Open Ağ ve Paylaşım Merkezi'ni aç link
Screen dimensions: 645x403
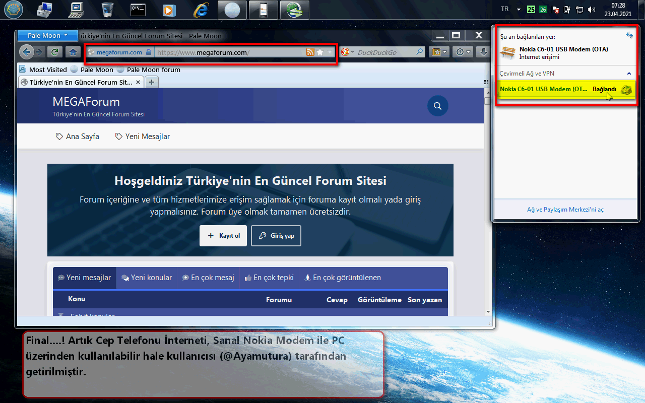[x=565, y=210]
